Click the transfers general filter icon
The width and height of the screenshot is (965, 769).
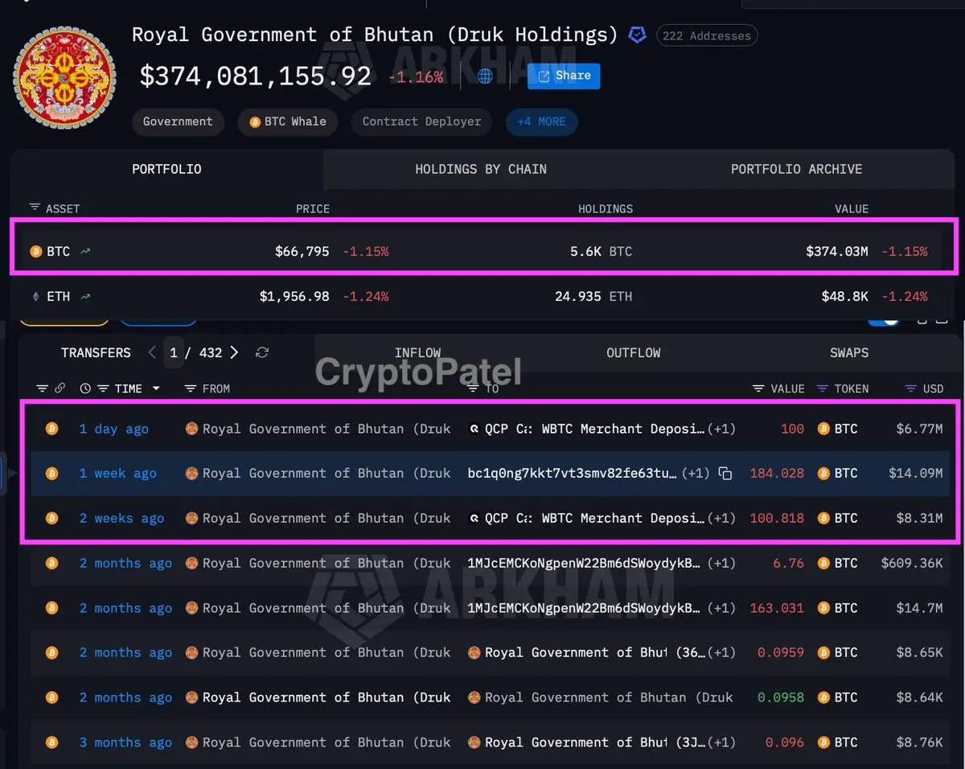[43, 389]
